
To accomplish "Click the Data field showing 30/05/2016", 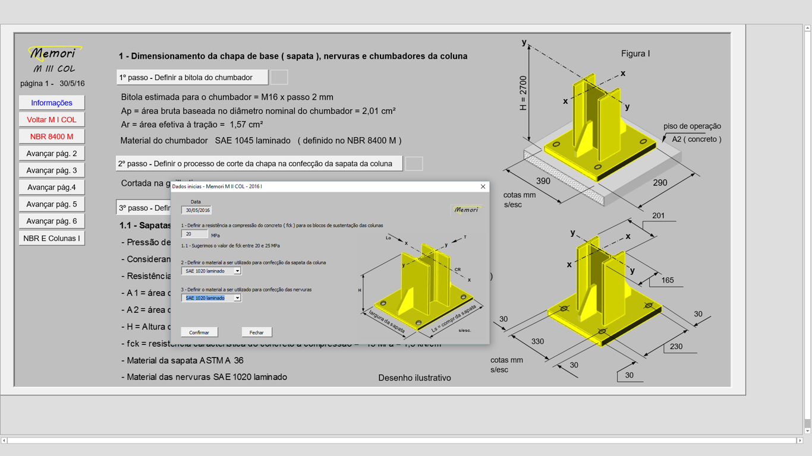I will [x=197, y=210].
